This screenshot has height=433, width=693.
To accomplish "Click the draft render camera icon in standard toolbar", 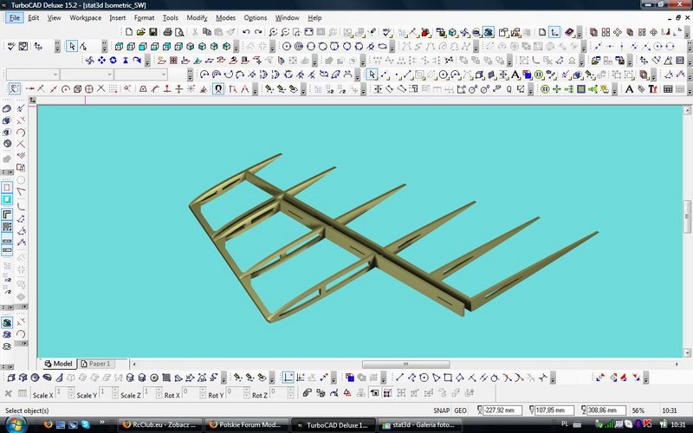I will [476, 32].
